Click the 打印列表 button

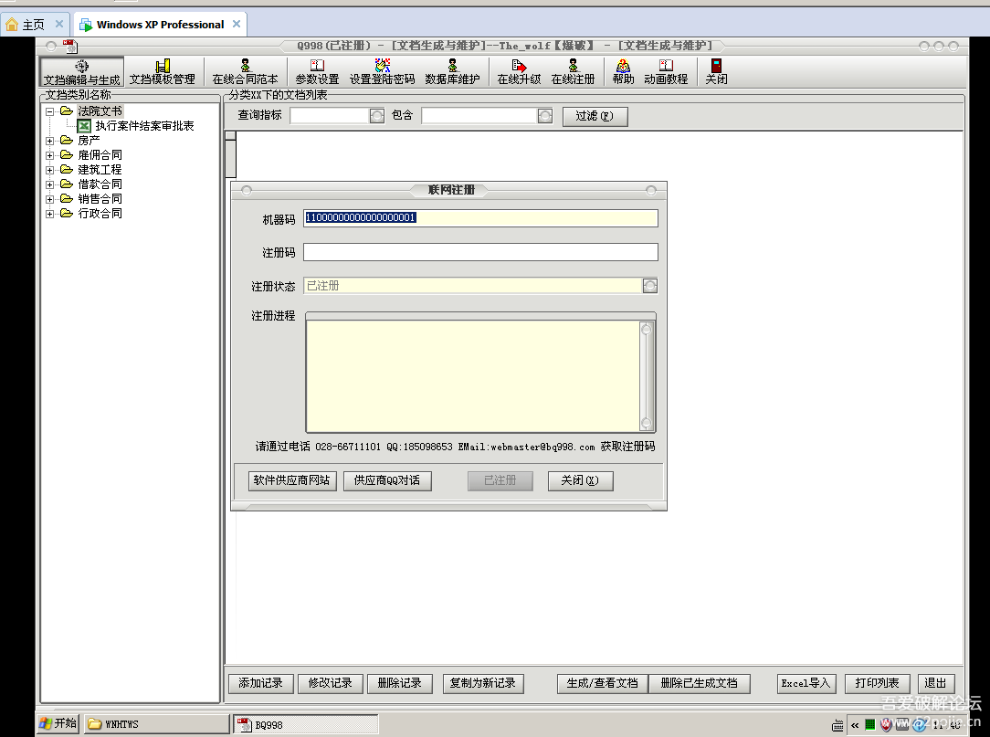[878, 683]
